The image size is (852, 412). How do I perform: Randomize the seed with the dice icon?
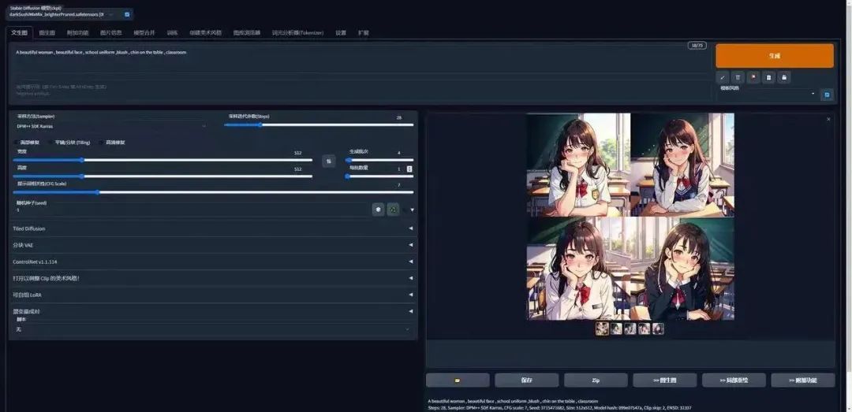coord(378,209)
